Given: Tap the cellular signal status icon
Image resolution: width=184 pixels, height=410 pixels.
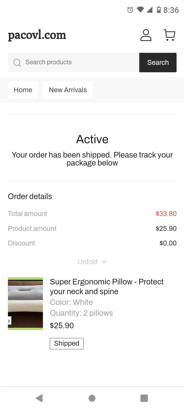Looking at the screenshot, I should tap(149, 10).
